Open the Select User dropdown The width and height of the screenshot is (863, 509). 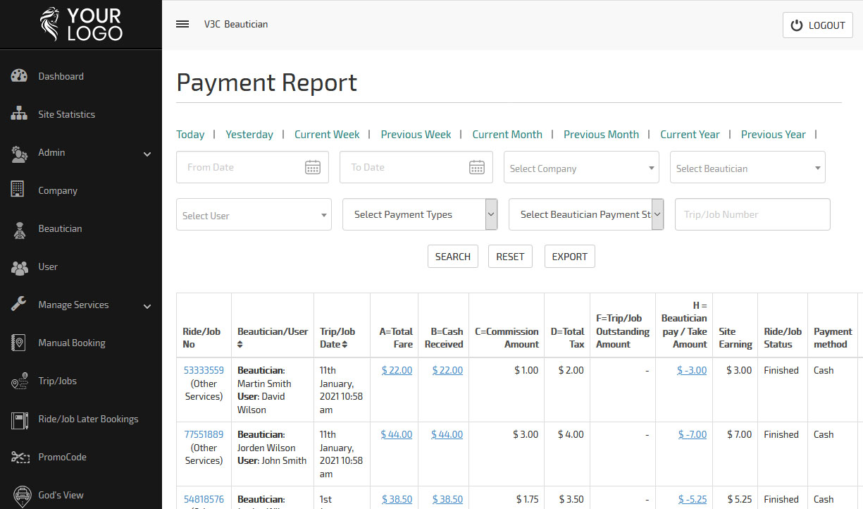point(254,215)
